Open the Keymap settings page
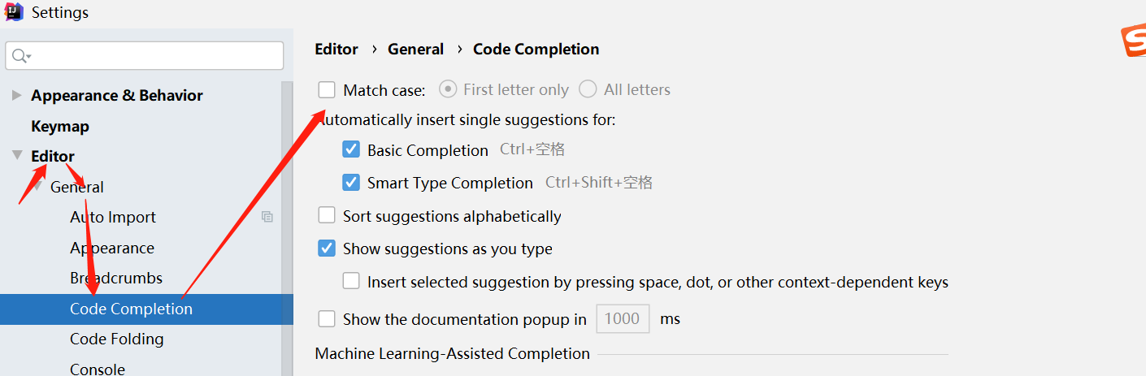The height and width of the screenshot is (376, 1146). click(x=60, y=126)
